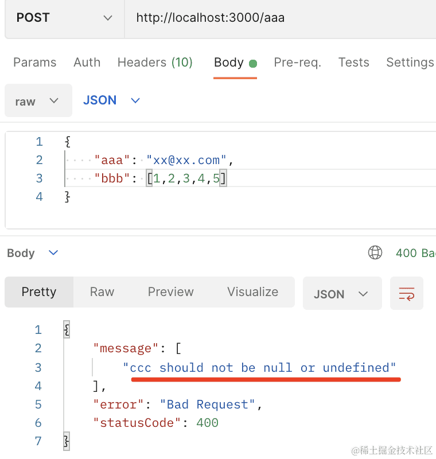Open the response JSON format dropdown
The height and width of the screenshot is (459, 436).
tap(341, 294)
